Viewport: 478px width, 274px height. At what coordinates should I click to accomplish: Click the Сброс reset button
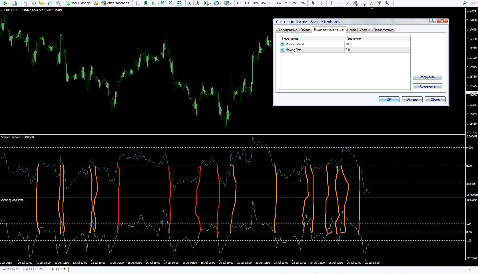435,100
